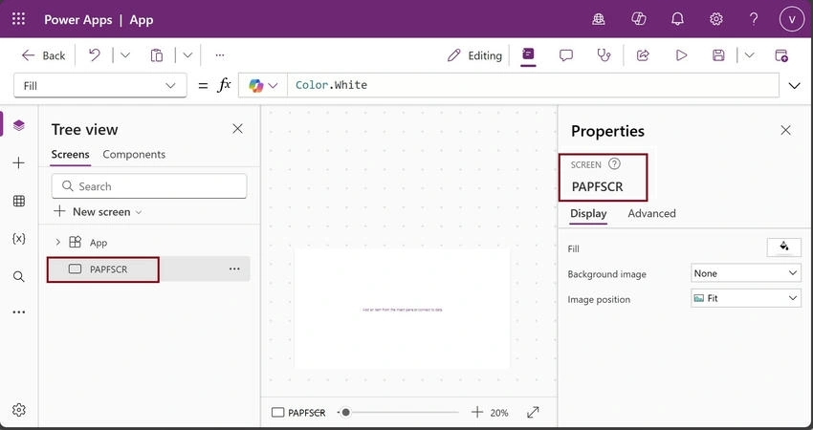Expand the App tree node
The height and width of the screenshot is (430, 813).
[57, 242]
